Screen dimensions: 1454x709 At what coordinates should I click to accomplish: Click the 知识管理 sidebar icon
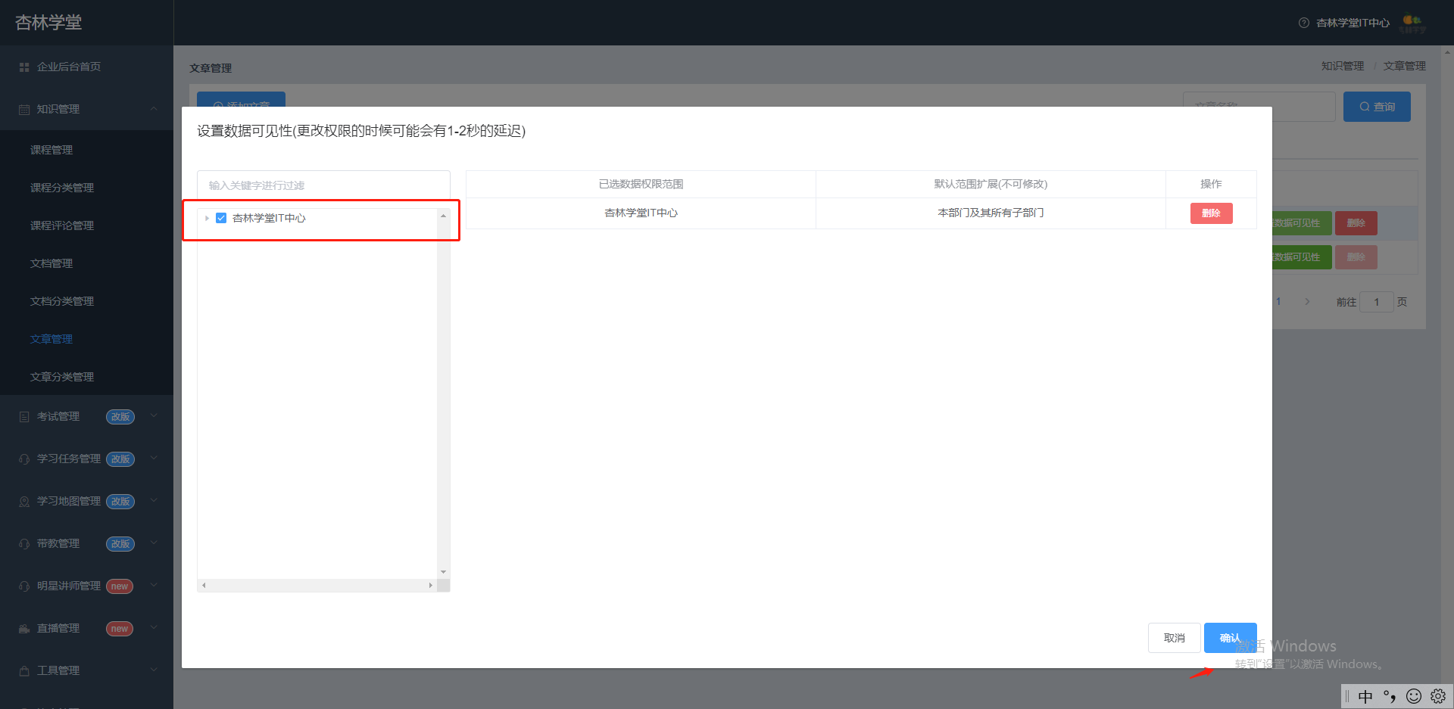tap(24, 110)
